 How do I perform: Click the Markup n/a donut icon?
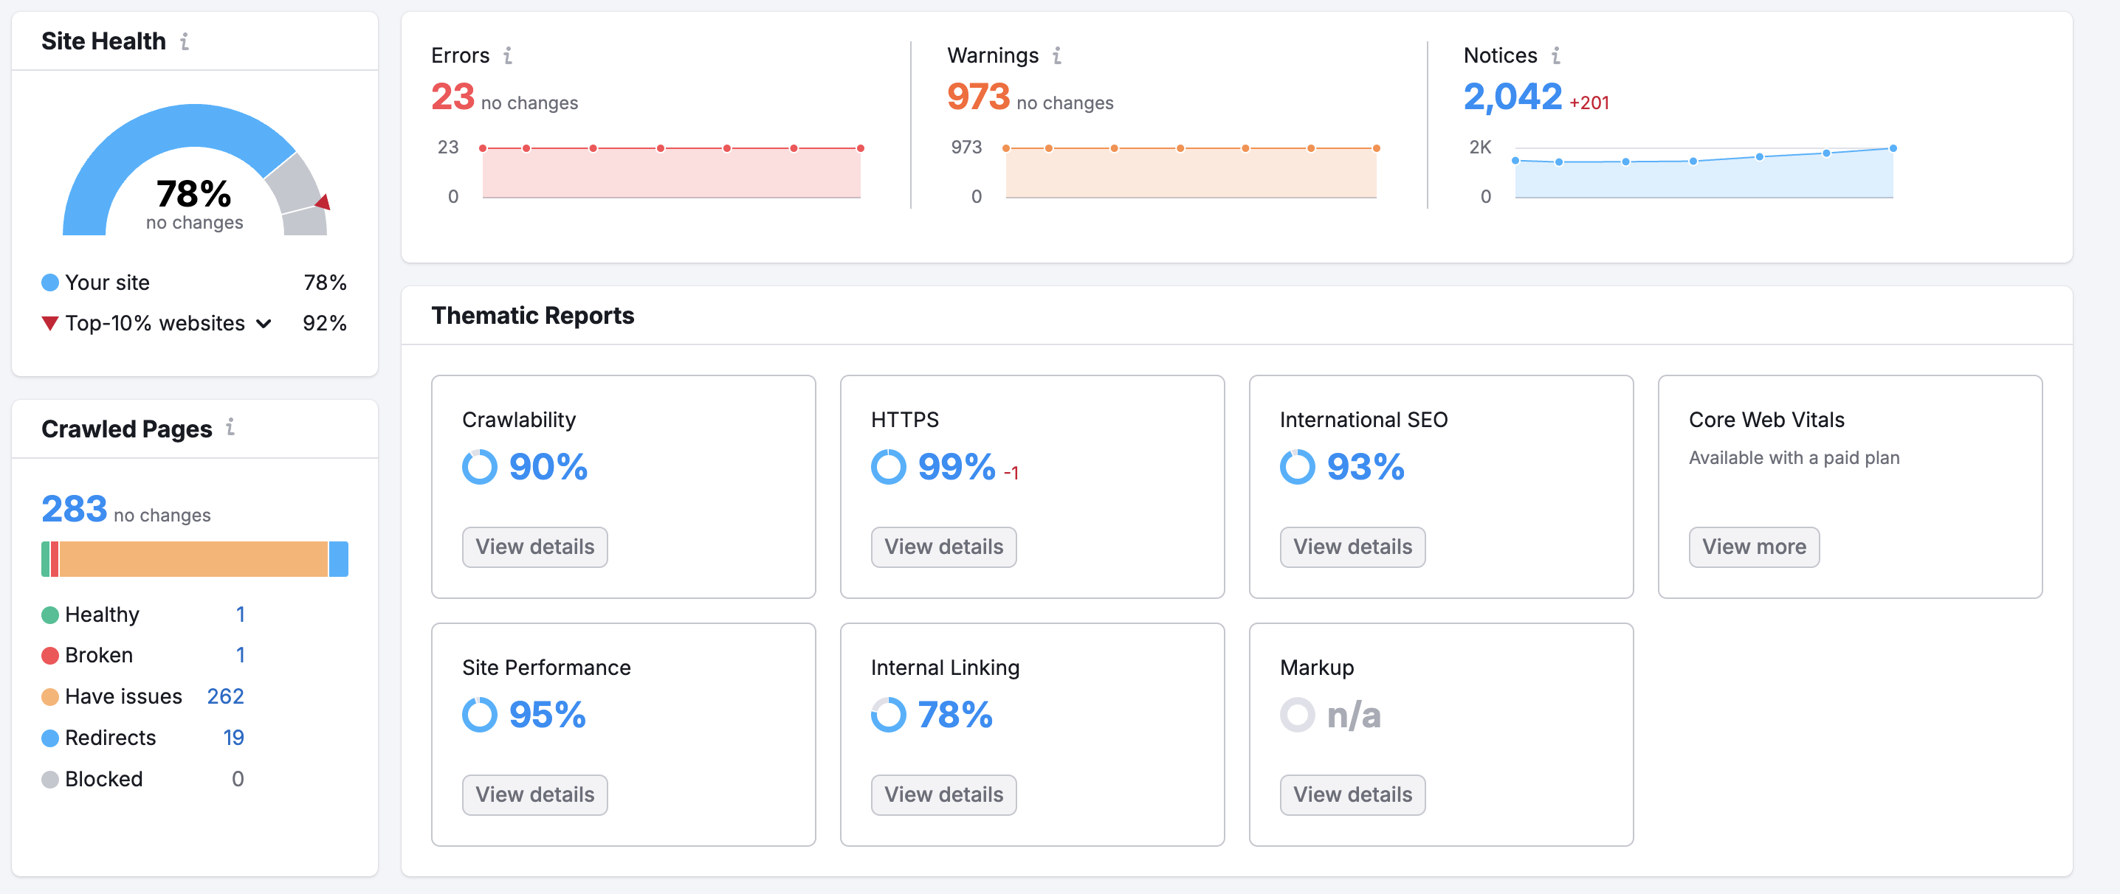(1297, 715)
